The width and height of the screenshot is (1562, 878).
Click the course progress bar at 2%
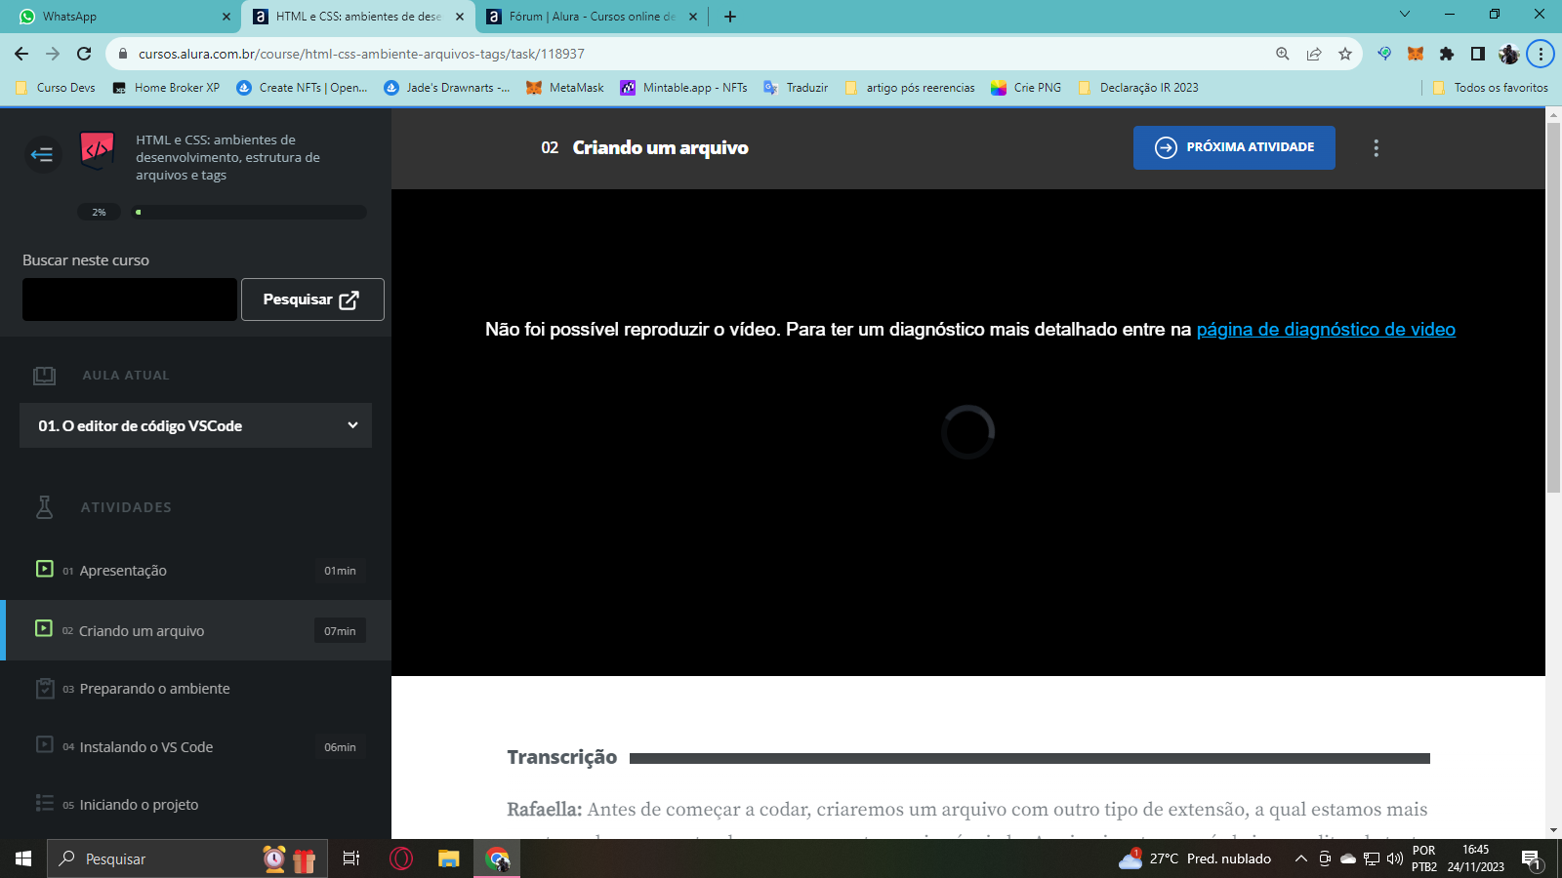coord(250,212)
